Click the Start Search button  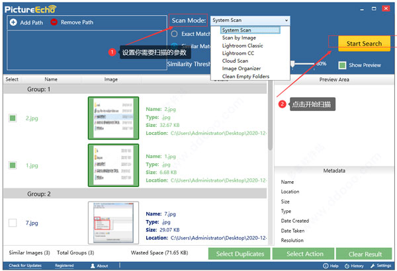point(364,44)
